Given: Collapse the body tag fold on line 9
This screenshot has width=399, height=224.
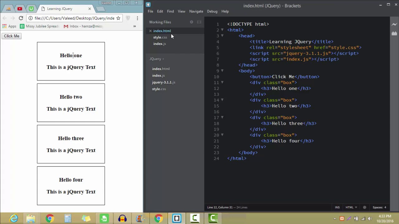Looking at the screenshot, I should [222, 71].
